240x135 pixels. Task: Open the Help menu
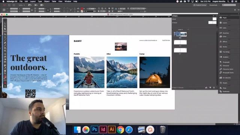point(75,1)
